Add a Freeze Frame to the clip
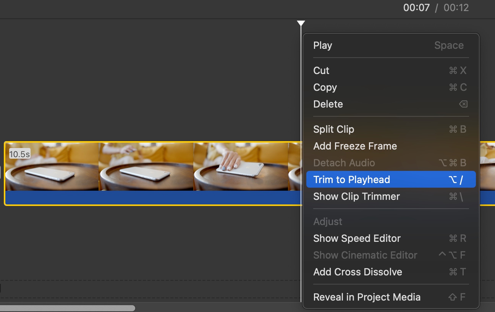 pyautogui.click(x=355, y=146)
